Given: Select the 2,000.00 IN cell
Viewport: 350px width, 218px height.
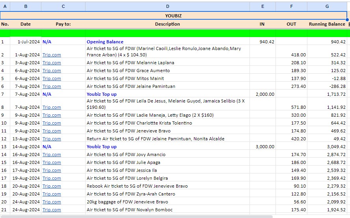Looking at the screenshot, I should tap(263, 94).
